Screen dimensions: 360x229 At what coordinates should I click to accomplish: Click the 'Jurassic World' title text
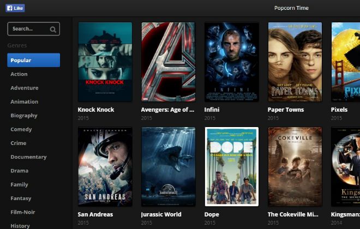[161, 214]
